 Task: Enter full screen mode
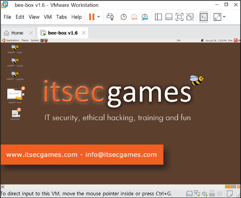tap(179, 17)
